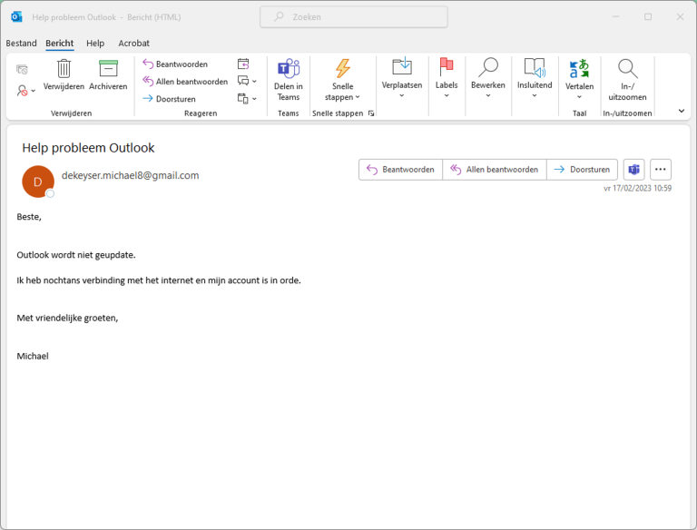Click the Vertalen translate icon
The width and height of the screenshot is (697, 530).
pos(579,68)
